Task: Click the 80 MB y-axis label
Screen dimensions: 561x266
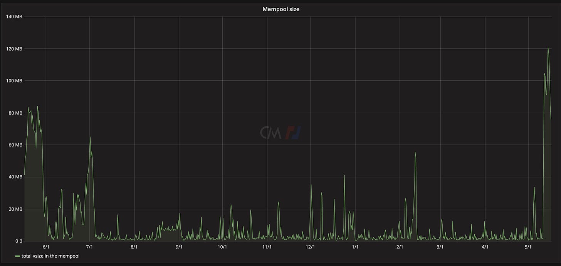Action: (x=15, y=113)
